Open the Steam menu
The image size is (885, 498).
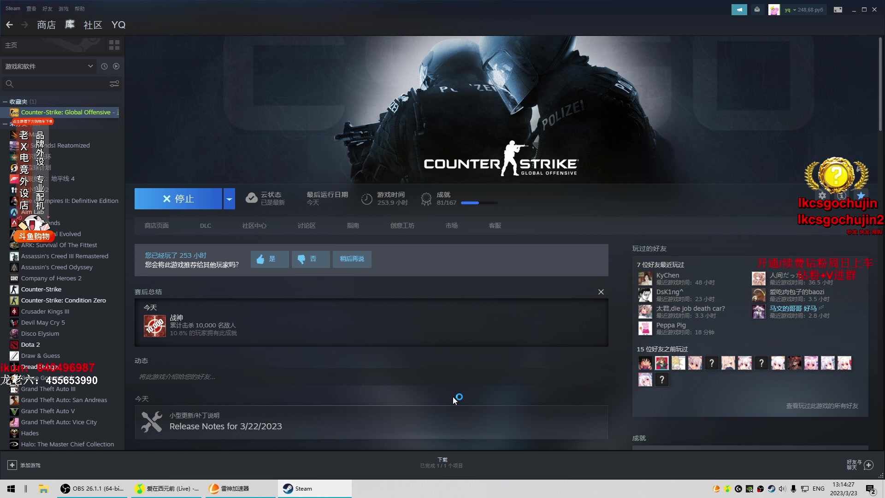pyautogui.click(x=13, y=9)
